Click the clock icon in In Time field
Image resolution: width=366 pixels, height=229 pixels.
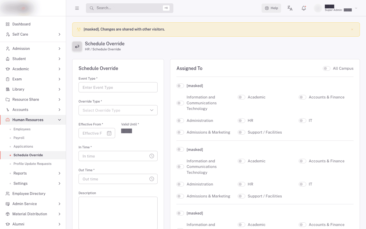152,156
